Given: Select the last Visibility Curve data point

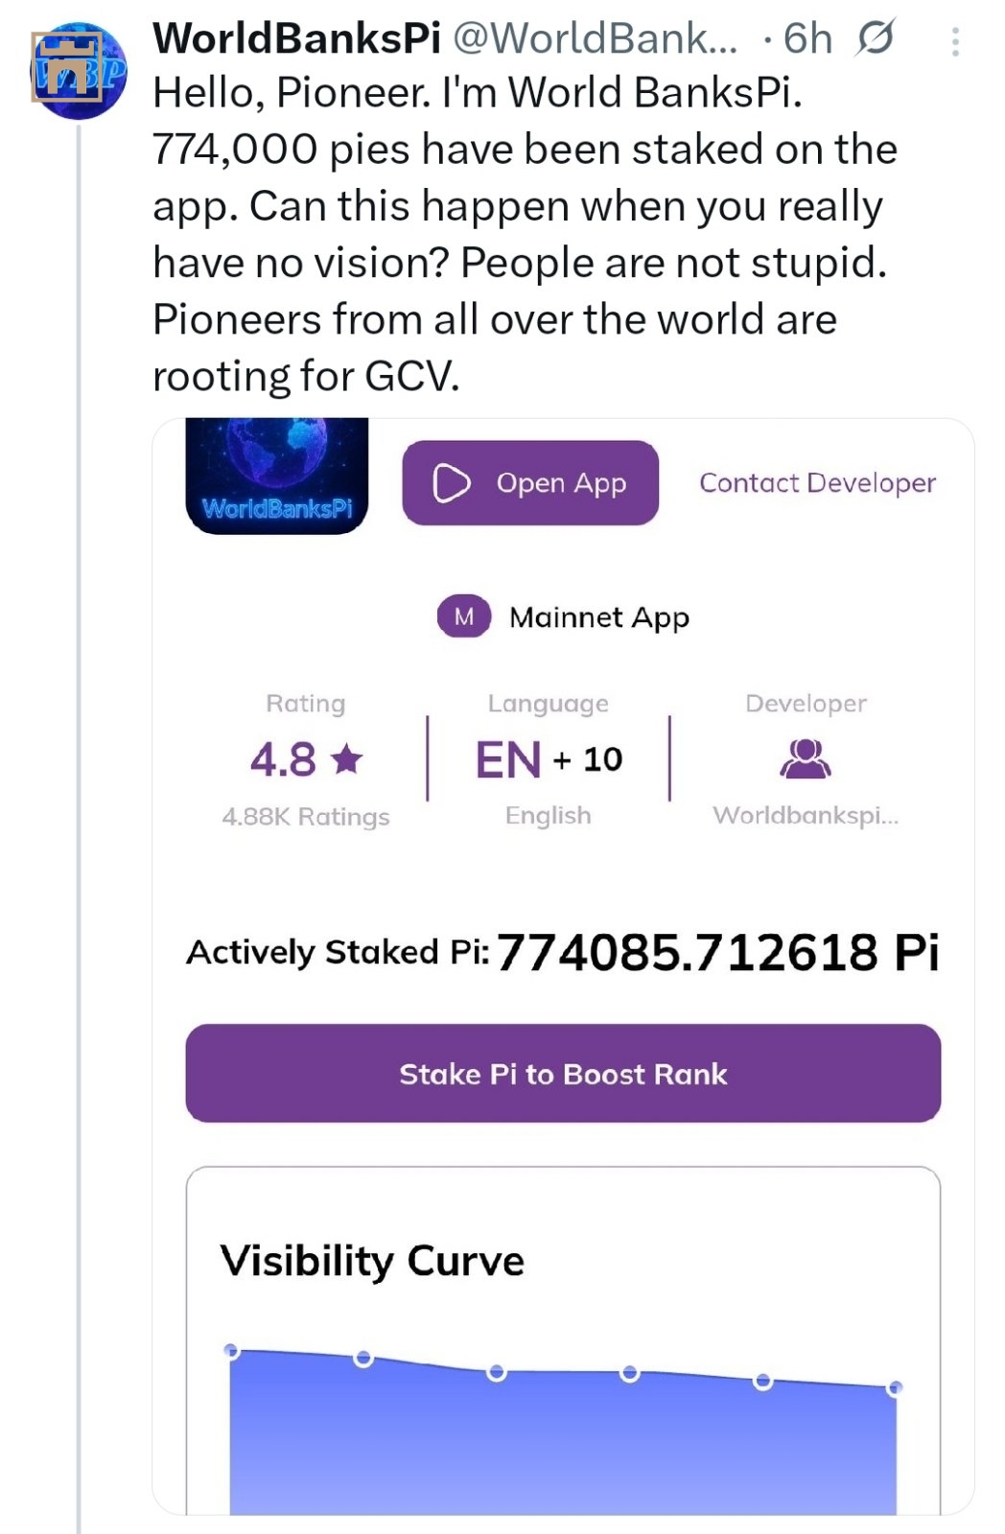Looking at the screenshot, I should click(x=896, y=1387).
